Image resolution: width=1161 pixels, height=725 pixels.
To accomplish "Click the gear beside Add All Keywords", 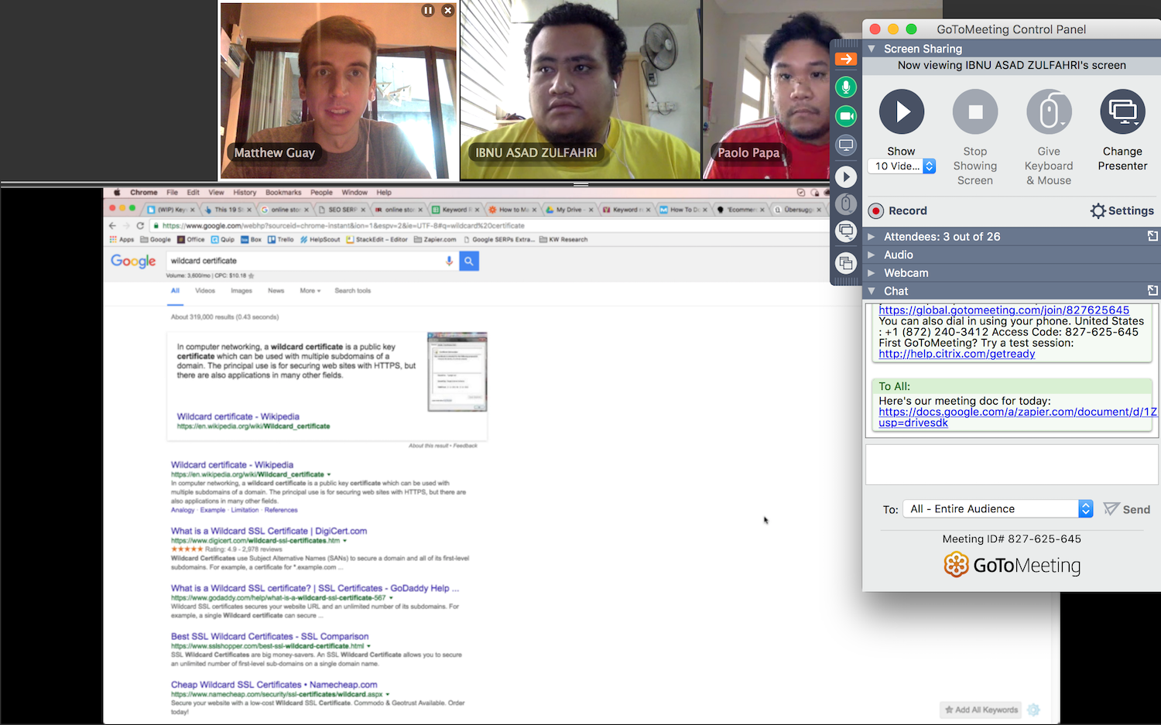I will pos(1033,710).
